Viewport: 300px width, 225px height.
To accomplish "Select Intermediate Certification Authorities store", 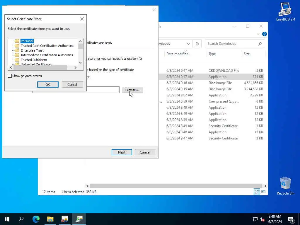I will coord(47,55).
